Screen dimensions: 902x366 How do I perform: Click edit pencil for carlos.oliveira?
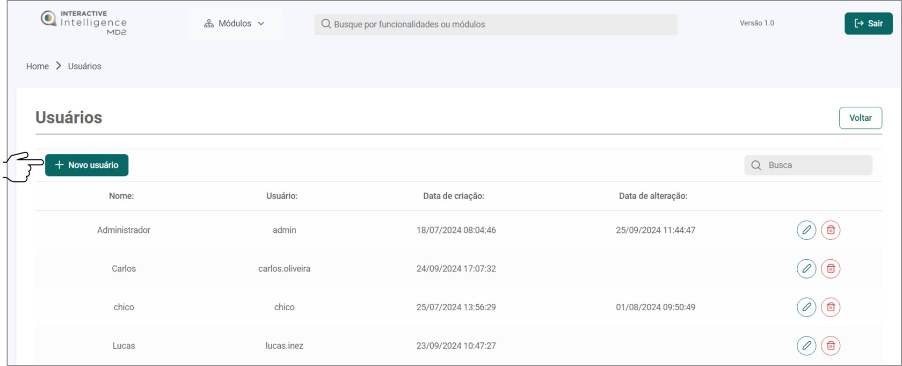point(806,269)
